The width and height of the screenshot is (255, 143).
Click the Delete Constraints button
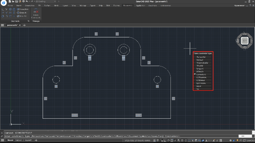click(36, 13)
